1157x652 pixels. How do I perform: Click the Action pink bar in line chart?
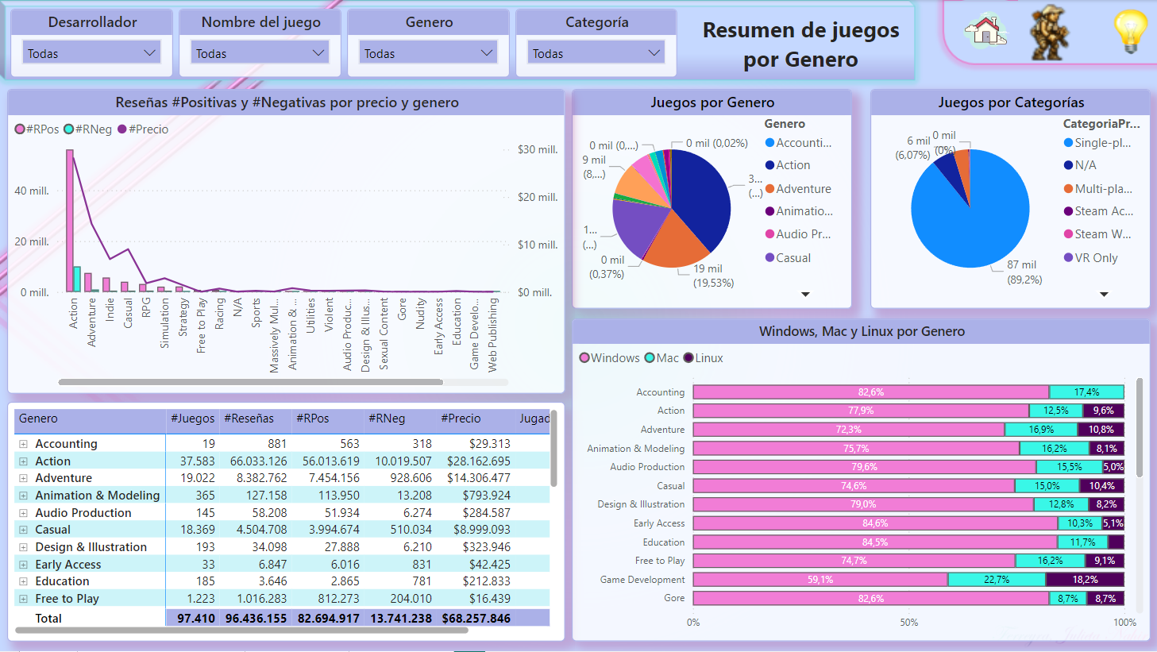[70, 221]
